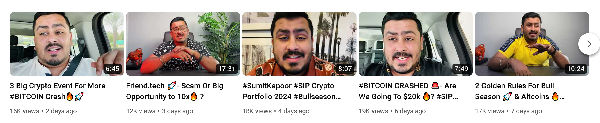Click '16K views · 2 days ago' text

43,111
